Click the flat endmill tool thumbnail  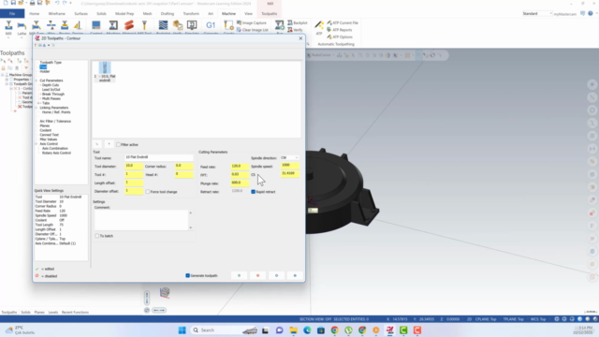tap(105, 68)
